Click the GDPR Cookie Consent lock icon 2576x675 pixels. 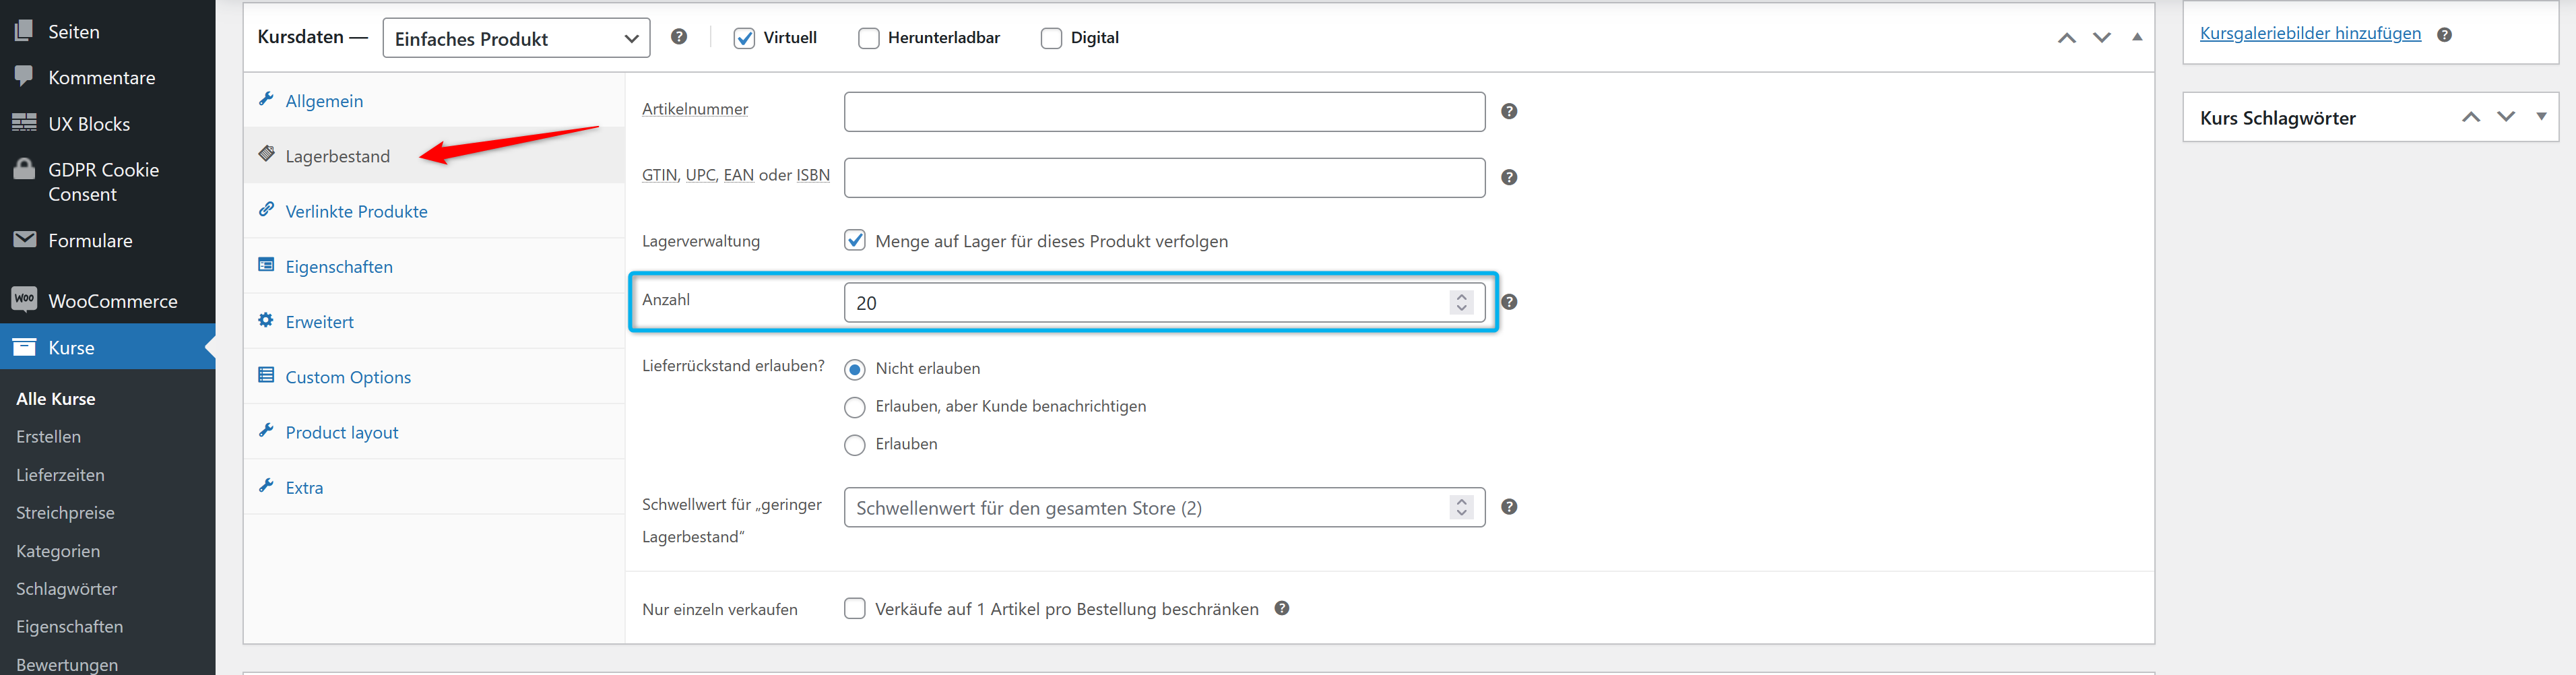point(24,169)
